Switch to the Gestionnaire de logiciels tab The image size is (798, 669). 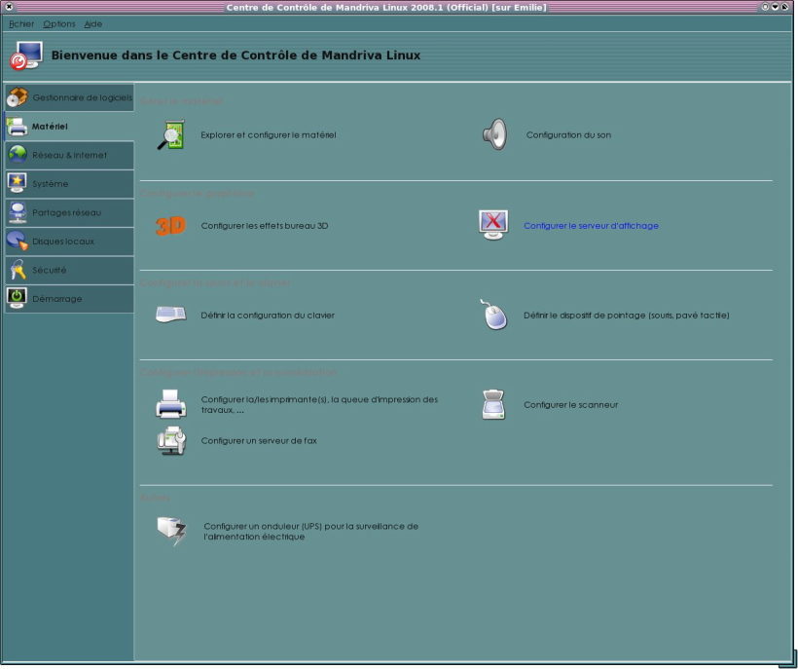tap(70, 97)
